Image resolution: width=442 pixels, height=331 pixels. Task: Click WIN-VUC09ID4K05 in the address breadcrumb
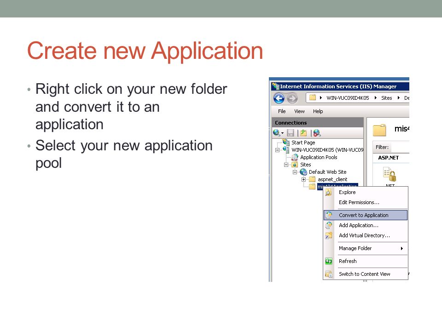pyautogui.click(x=348, y=98)
